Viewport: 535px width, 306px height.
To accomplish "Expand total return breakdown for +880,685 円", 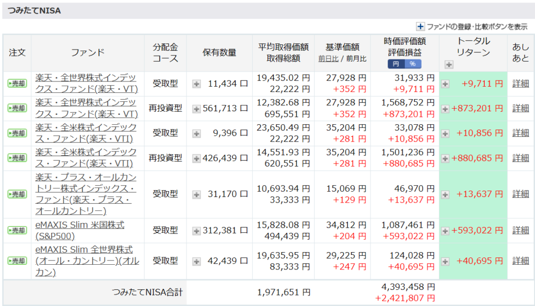I will click(445, 158).
